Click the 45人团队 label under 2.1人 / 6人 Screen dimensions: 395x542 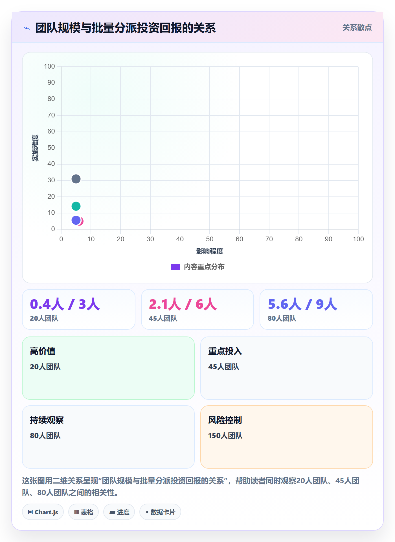pyautogui.click(x=163, y=318)
